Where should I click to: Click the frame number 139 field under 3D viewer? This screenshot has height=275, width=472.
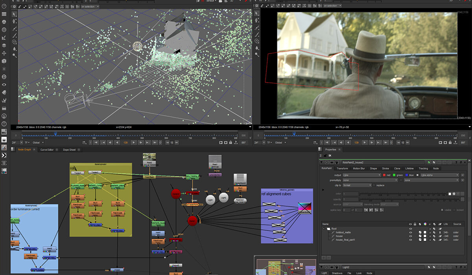pos(125,143)
